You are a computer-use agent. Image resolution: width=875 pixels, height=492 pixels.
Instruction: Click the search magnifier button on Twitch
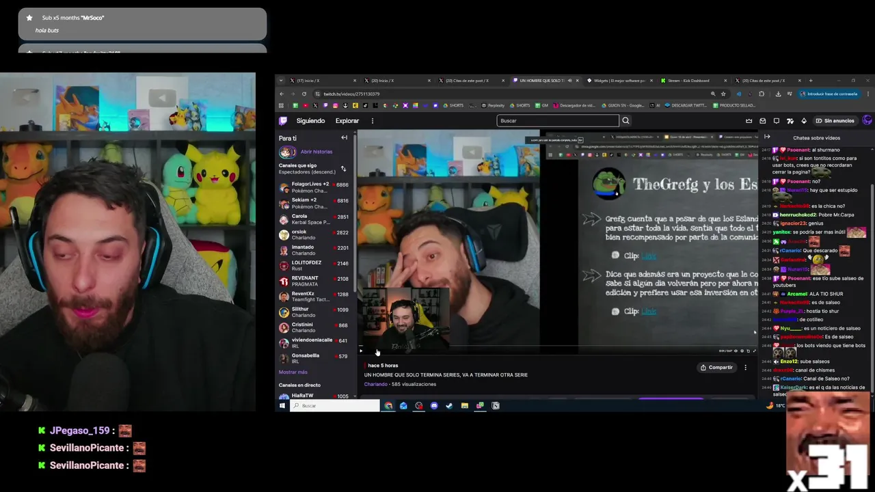pyautogui.click(x=625, y=121)
